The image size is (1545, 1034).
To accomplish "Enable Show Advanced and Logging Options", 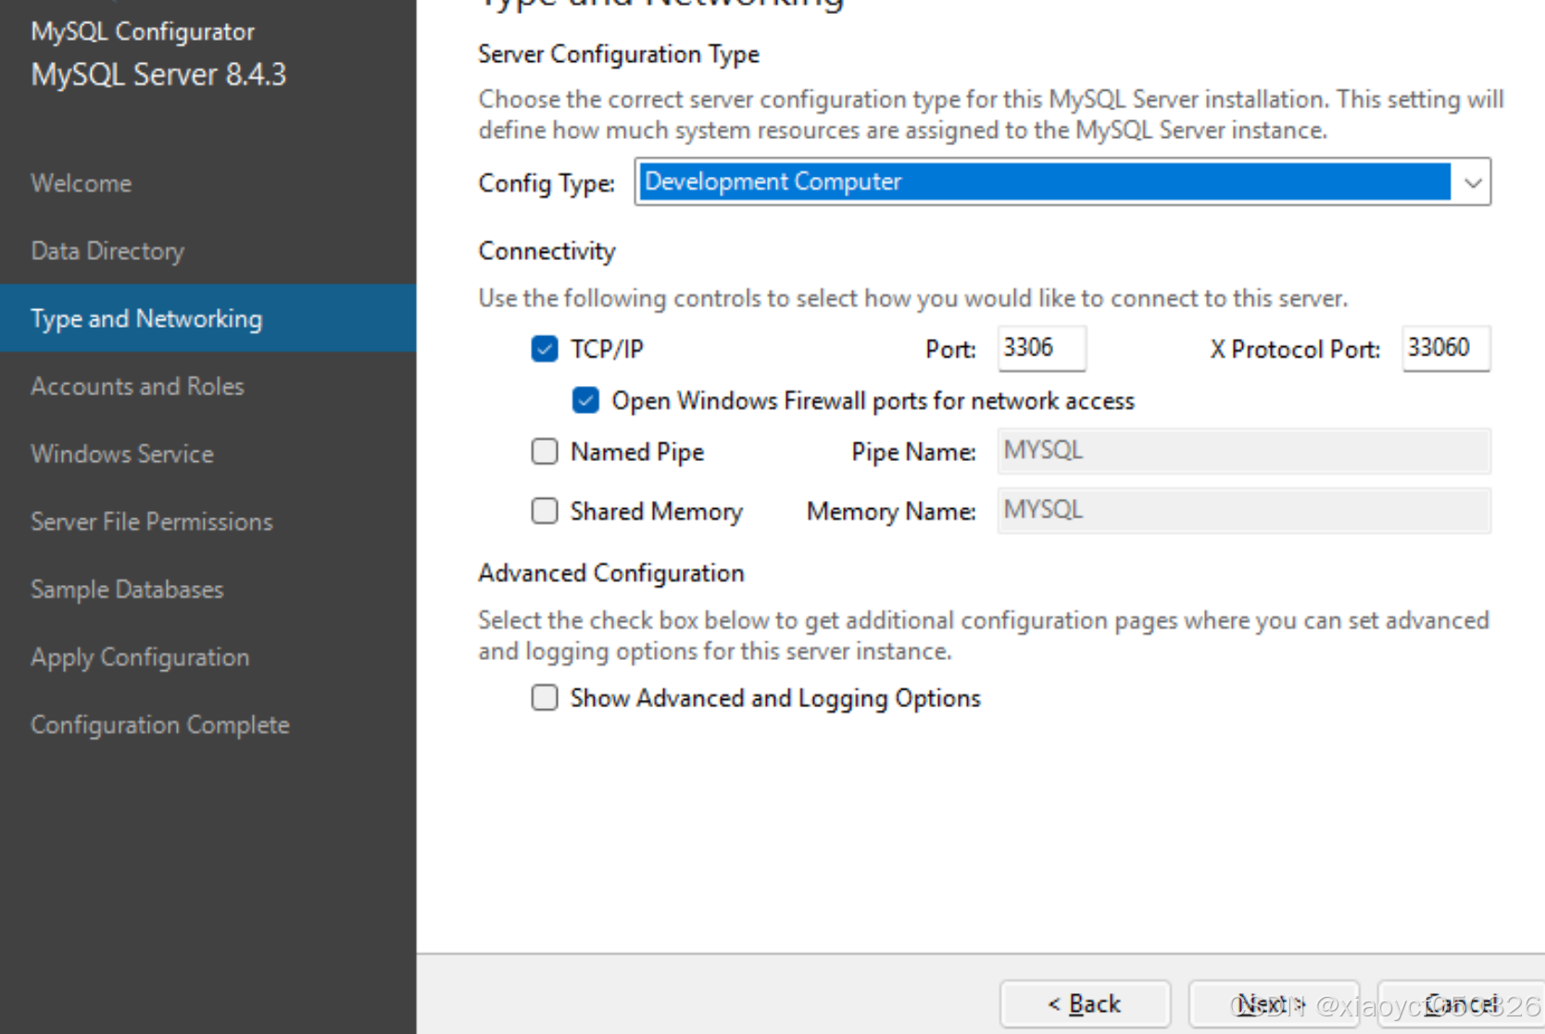I will [545, 697].
